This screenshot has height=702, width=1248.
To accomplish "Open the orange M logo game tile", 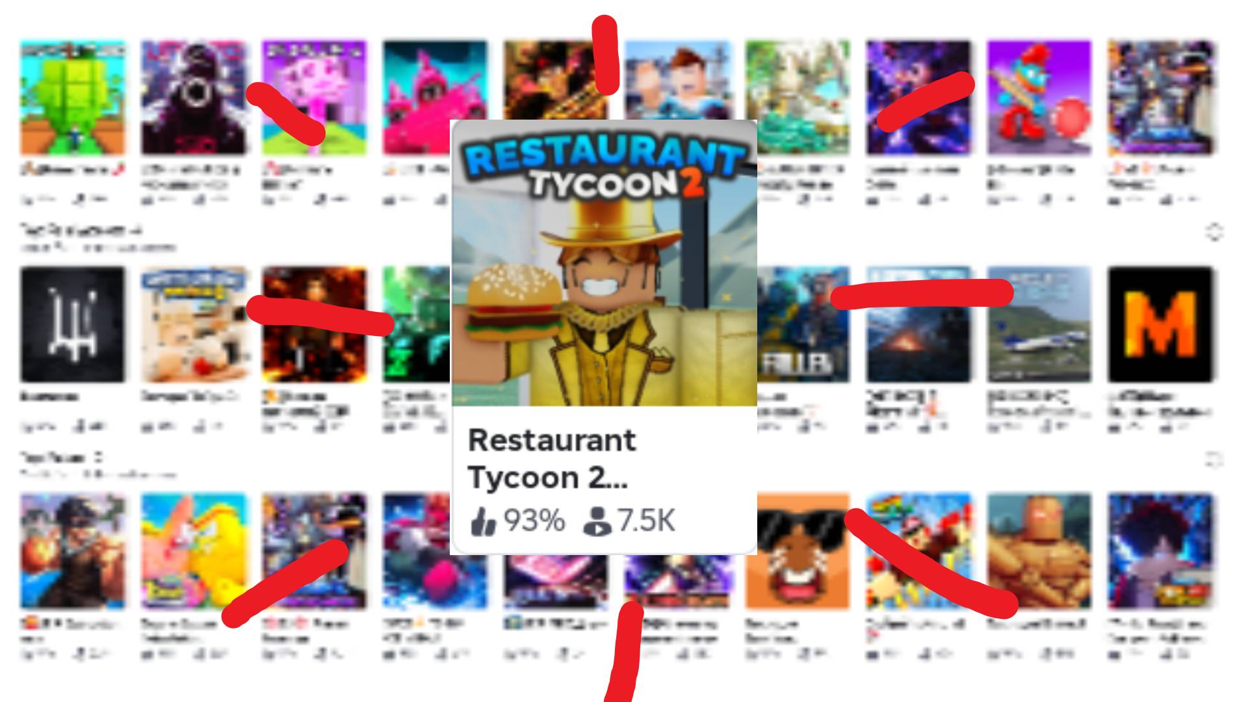I will click(1160, 324).
